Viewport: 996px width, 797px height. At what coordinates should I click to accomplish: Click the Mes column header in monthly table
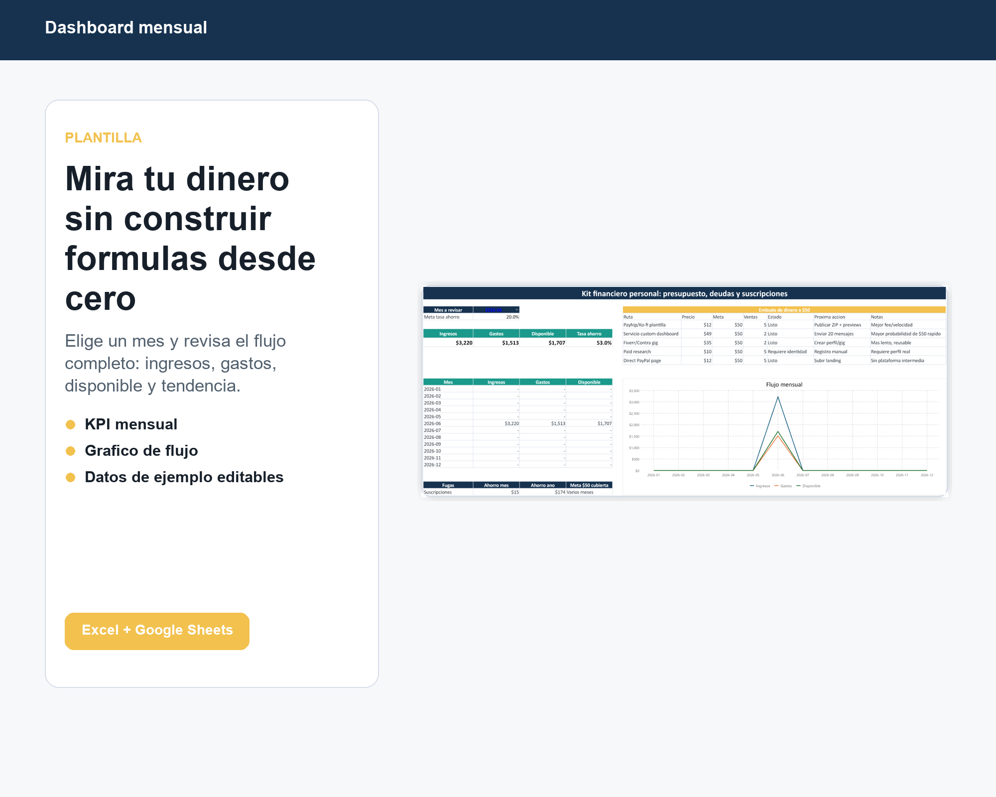click(x=448, y=382)
